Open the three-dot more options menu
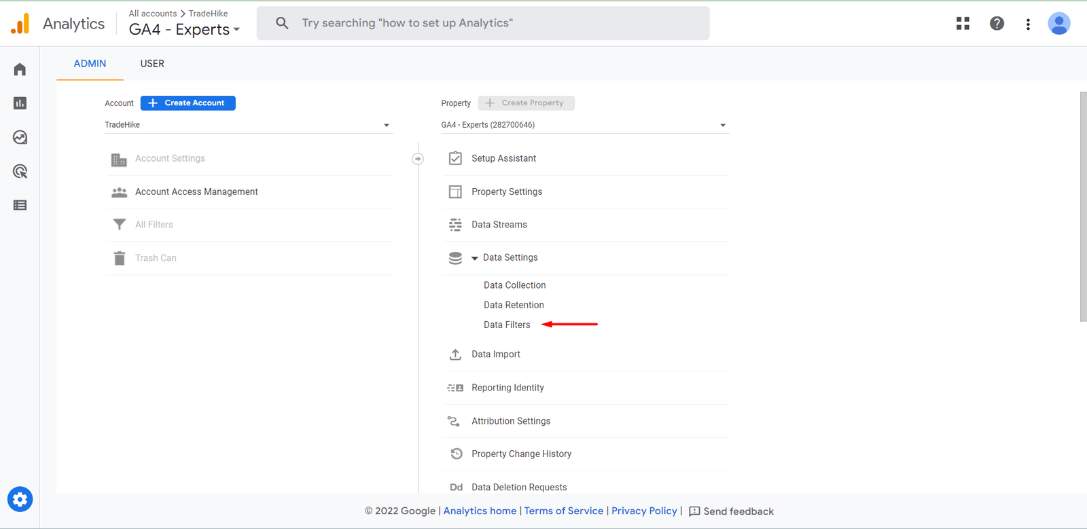1087x529 pixels. click(1028, 24)
